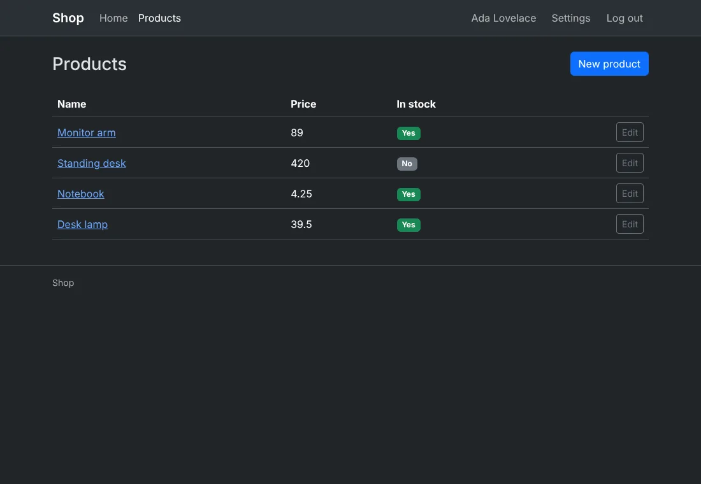The image size is (701, 484).
Task: Click the Yes badge for Desk lamp
Action: pos(408,225)
